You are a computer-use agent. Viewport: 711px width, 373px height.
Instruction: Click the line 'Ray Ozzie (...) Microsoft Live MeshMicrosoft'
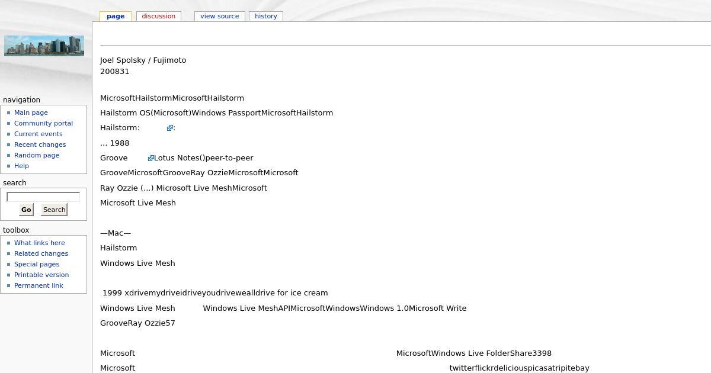(184, 188)
